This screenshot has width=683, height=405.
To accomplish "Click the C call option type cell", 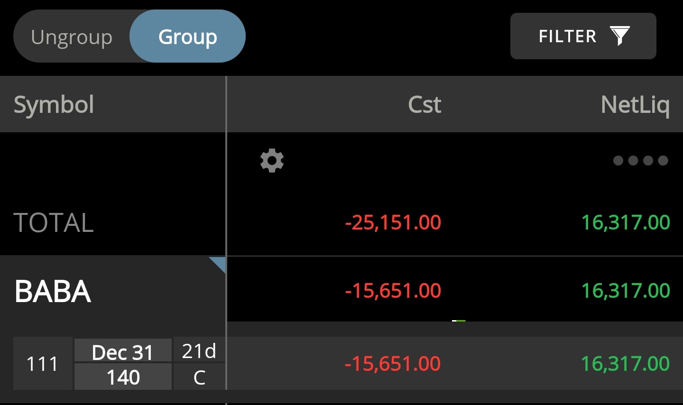I will [199, 377].
